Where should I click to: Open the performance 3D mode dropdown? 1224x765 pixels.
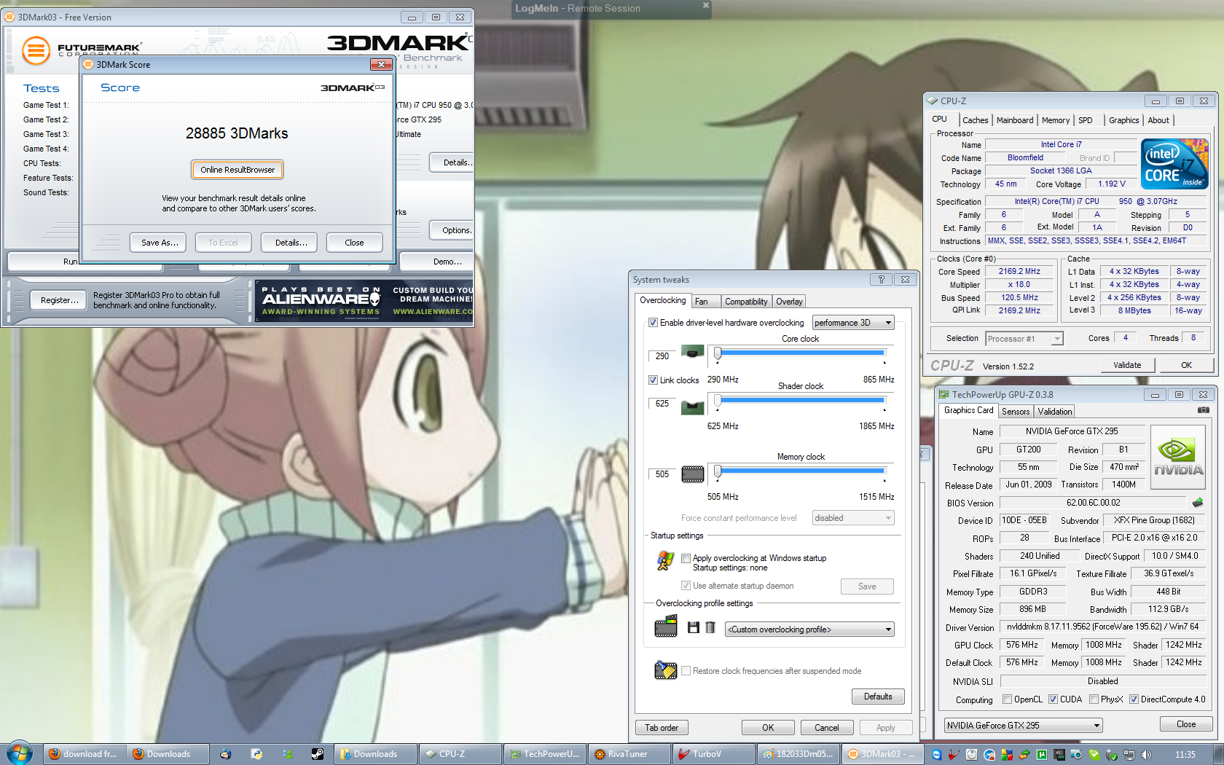853,323
